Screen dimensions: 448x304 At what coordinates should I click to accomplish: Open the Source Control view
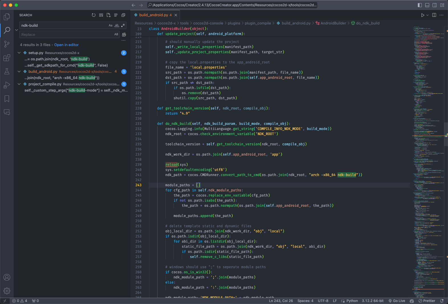pos(7,44)
